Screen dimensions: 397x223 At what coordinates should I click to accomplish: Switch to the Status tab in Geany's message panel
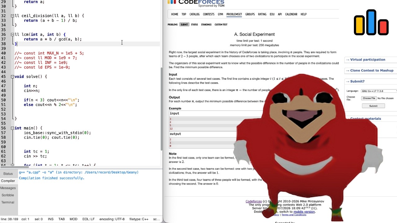(x=8, y=174)
